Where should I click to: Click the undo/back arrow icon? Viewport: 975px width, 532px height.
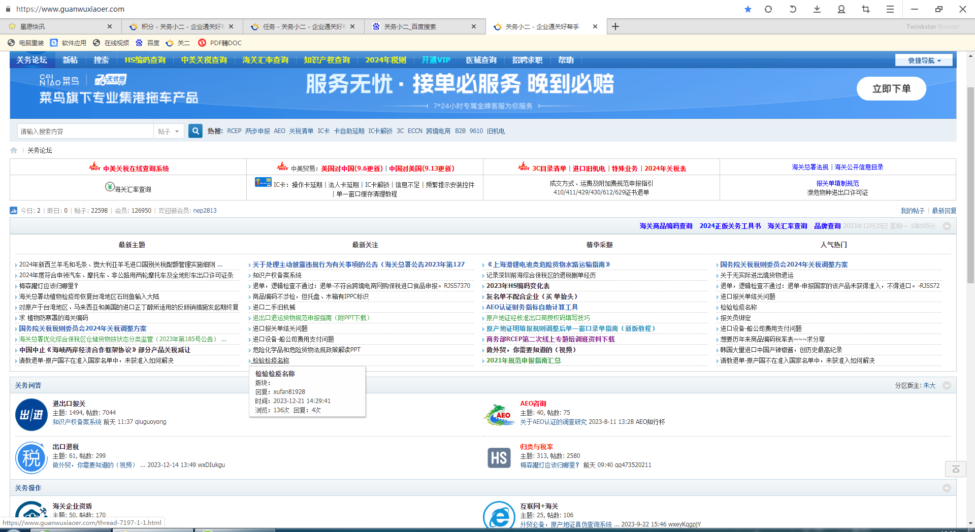(x=793, y=9)
